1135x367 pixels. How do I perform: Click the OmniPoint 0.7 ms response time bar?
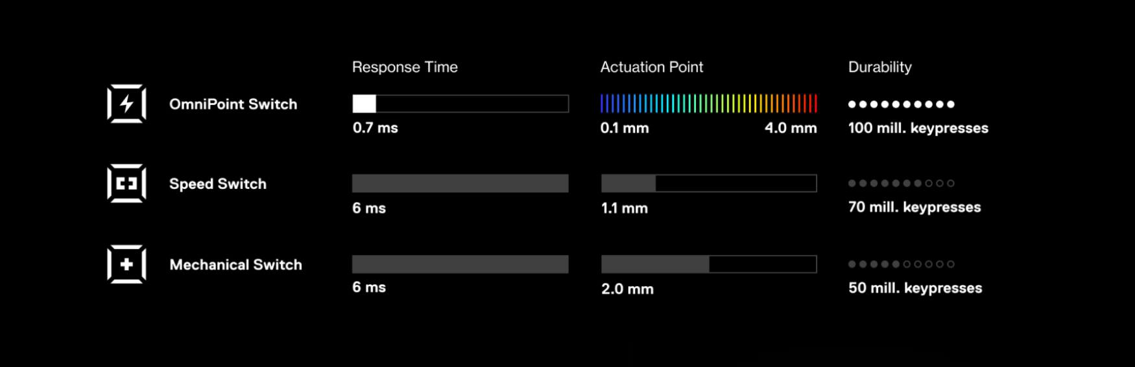pyautogui.click(x=460, y=104)
